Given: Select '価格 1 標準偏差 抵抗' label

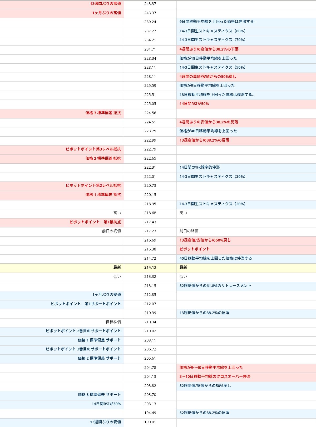Looking at the screenshot, I should click(103, 195).
